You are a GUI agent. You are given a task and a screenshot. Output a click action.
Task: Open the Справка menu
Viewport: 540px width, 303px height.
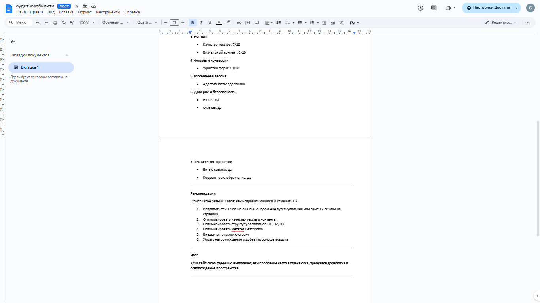(132, 12)
